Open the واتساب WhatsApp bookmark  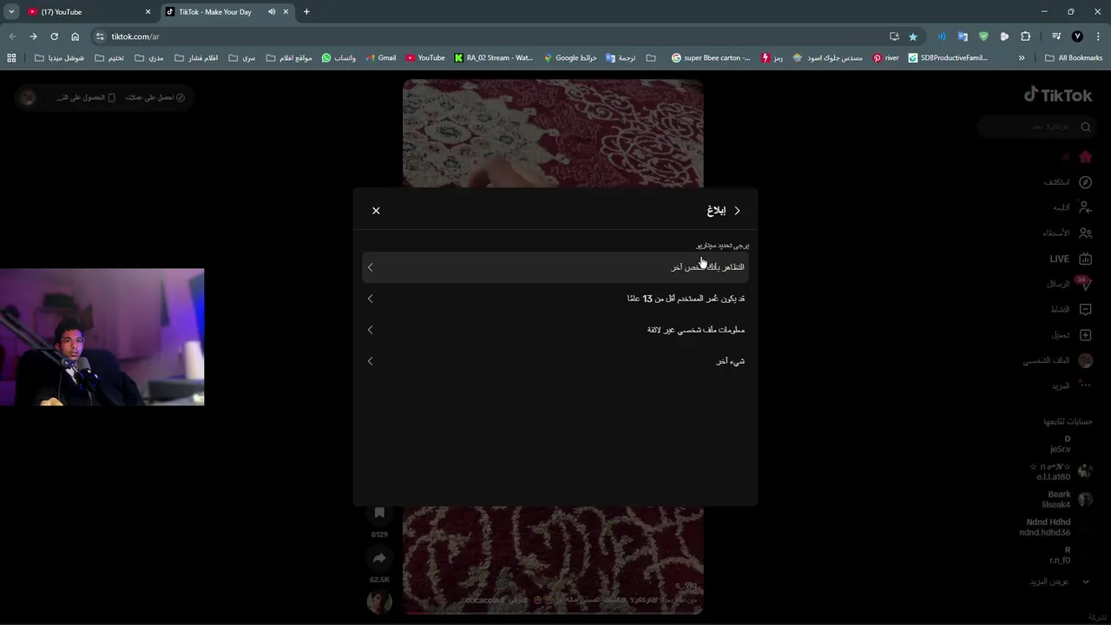339,58
